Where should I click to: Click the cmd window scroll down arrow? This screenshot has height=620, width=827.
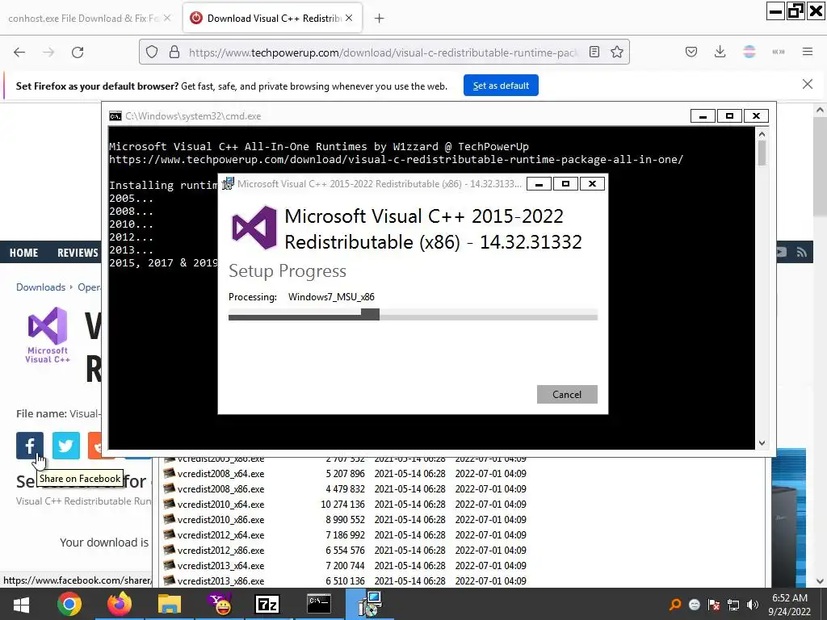(x=762, y=443)
